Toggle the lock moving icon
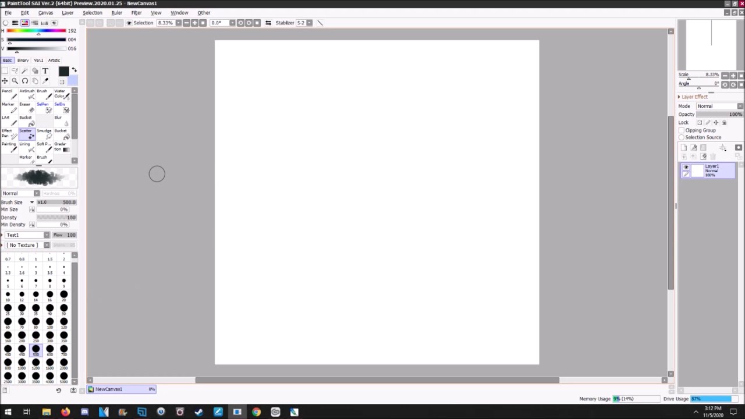The image size is (745, 419). point(716,122)
